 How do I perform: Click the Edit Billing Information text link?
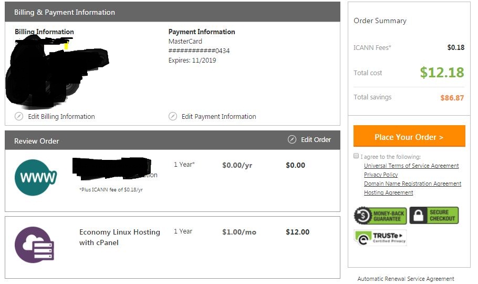pyautogui.click(x=61, y=116)
